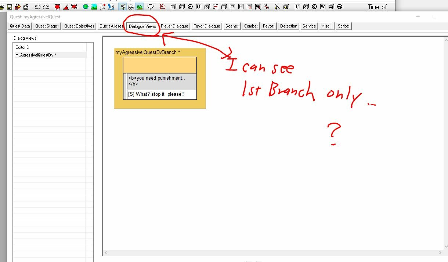This screenshot has width=448, height=262.
Task: Click the circled W icon
Action: (340, 7)
